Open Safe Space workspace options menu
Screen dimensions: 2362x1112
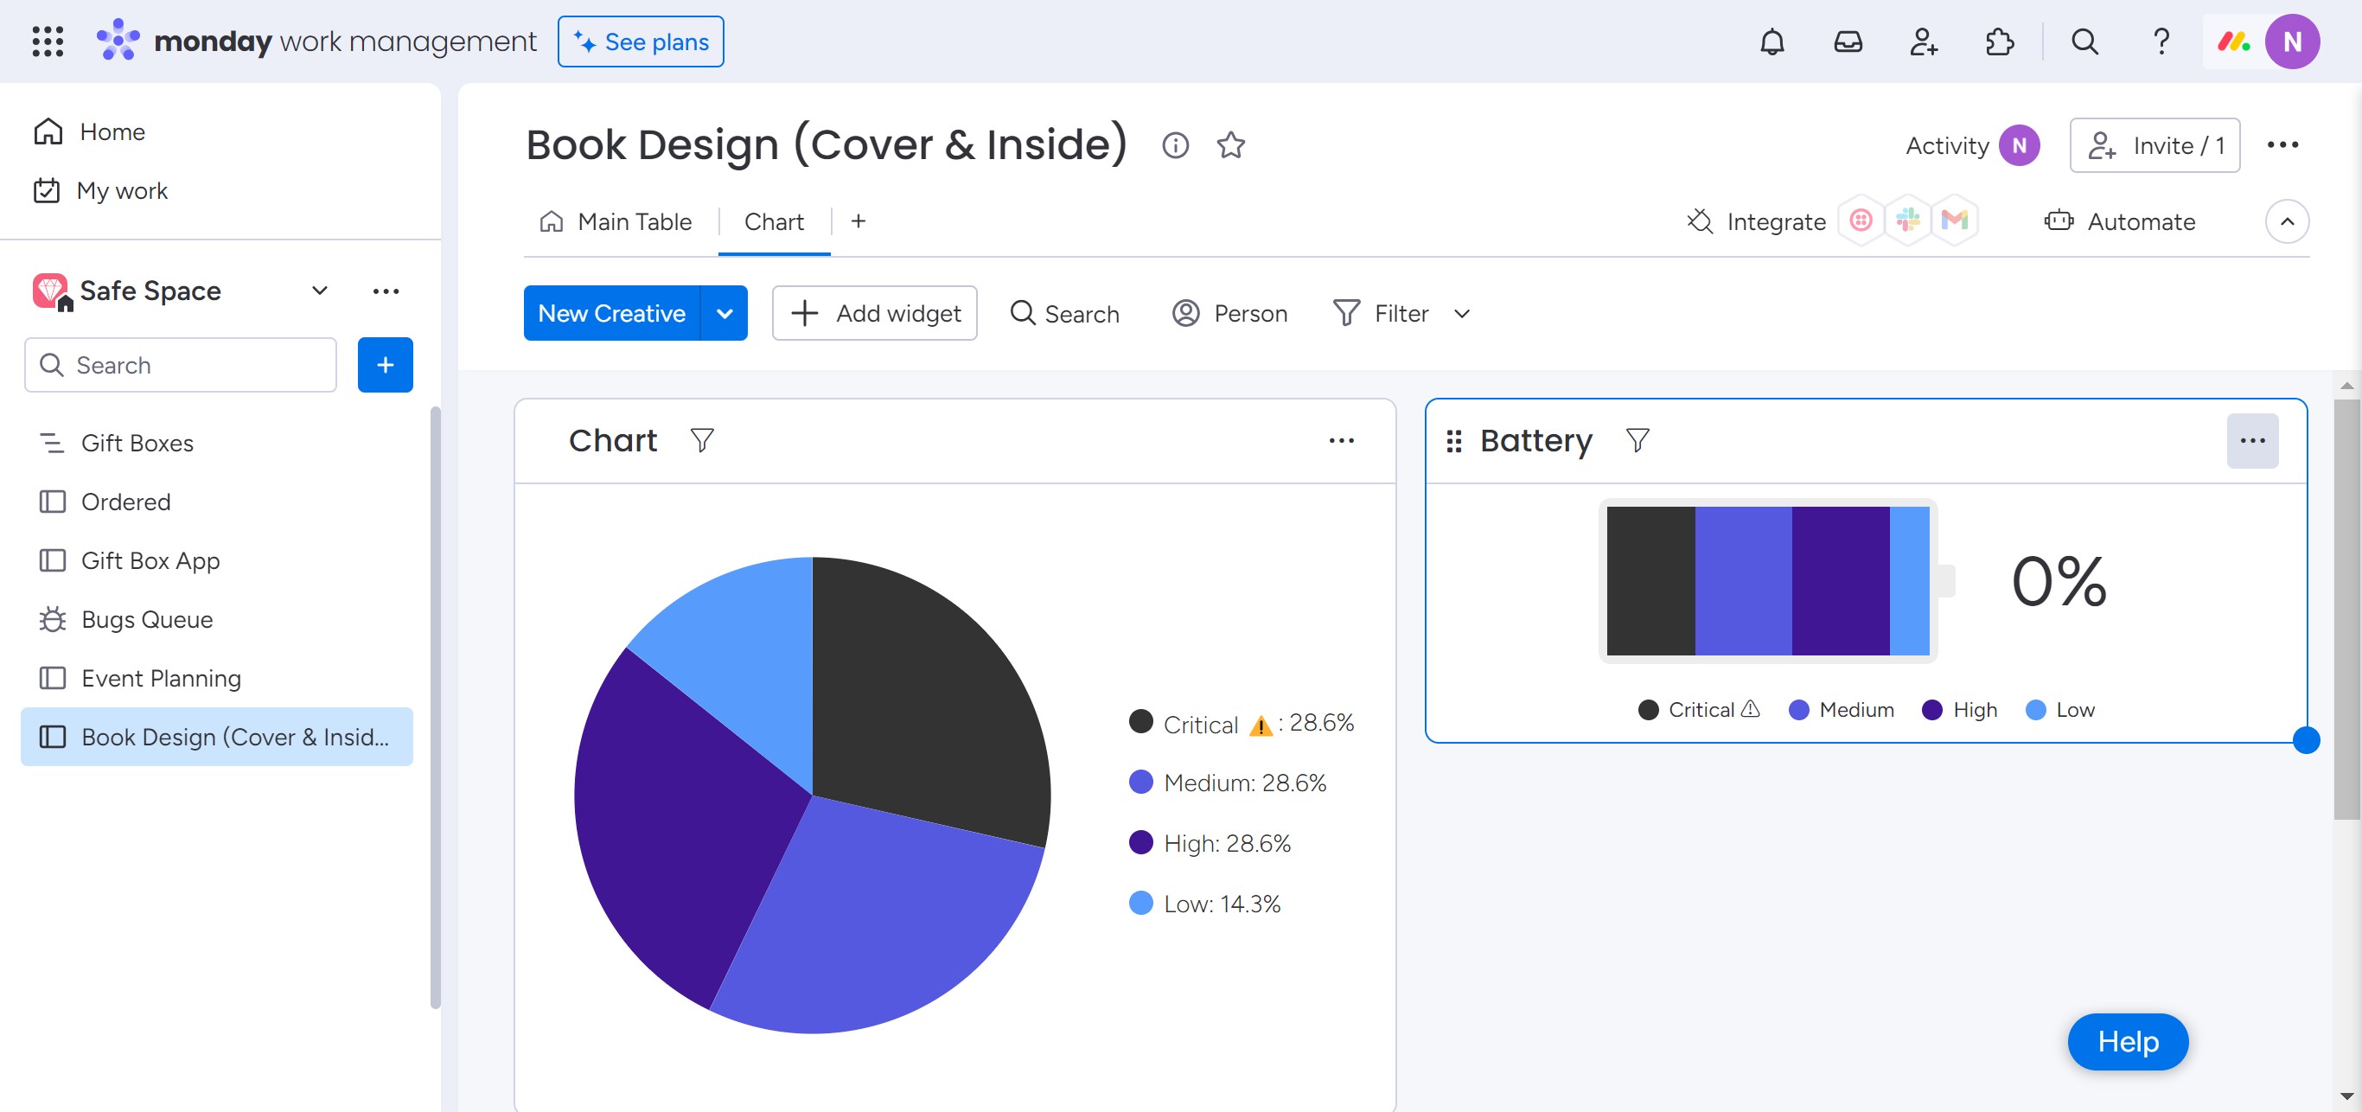point(386,291)
